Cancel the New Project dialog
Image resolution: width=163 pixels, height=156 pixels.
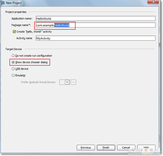pos(126,148)
